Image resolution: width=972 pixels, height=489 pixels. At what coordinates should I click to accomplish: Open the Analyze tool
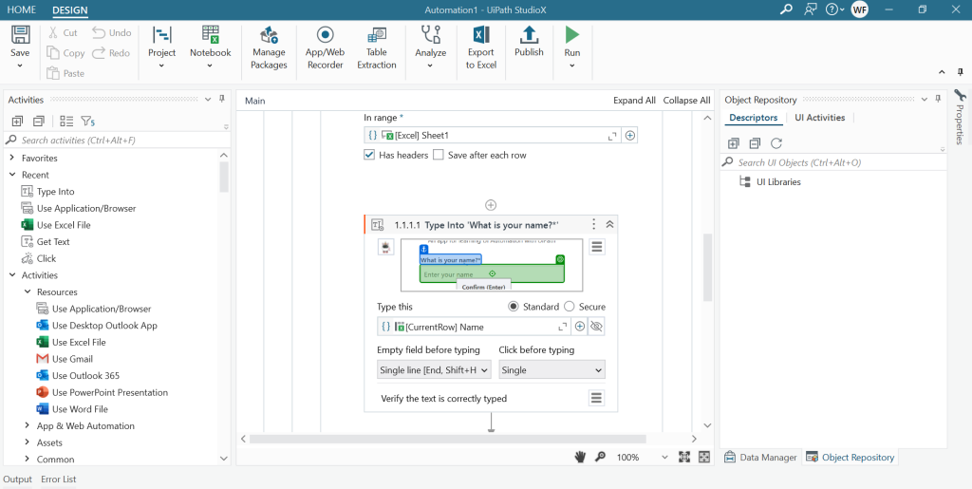click(x=430, y=48)
